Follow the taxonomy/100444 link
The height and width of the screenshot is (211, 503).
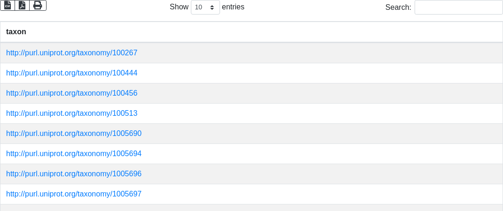71,73
